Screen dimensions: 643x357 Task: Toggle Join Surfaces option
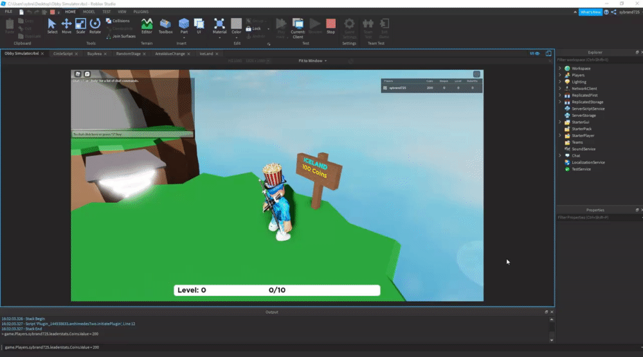pos(121,37)
